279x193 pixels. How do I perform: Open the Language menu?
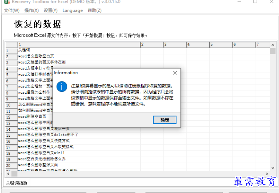(x=73, y=10)
